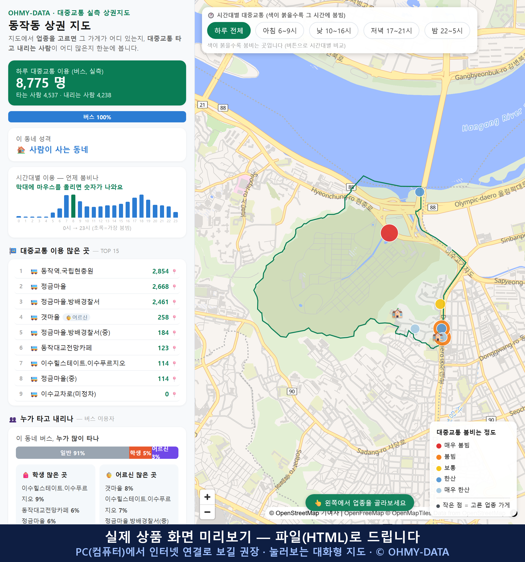Image resolution: width=525 pixels, height=562 pixels.
Task: Click the 한산 blue legend dot
Action: tap(439, 480)
